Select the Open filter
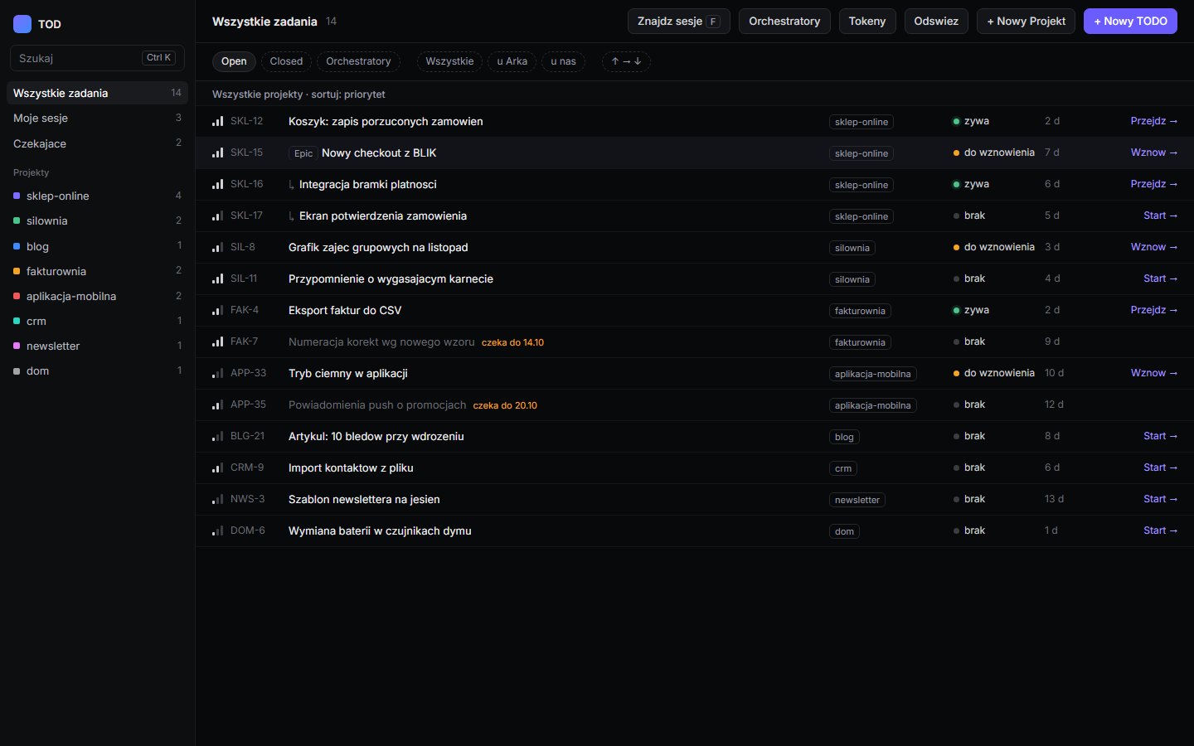 click(234, 61)
